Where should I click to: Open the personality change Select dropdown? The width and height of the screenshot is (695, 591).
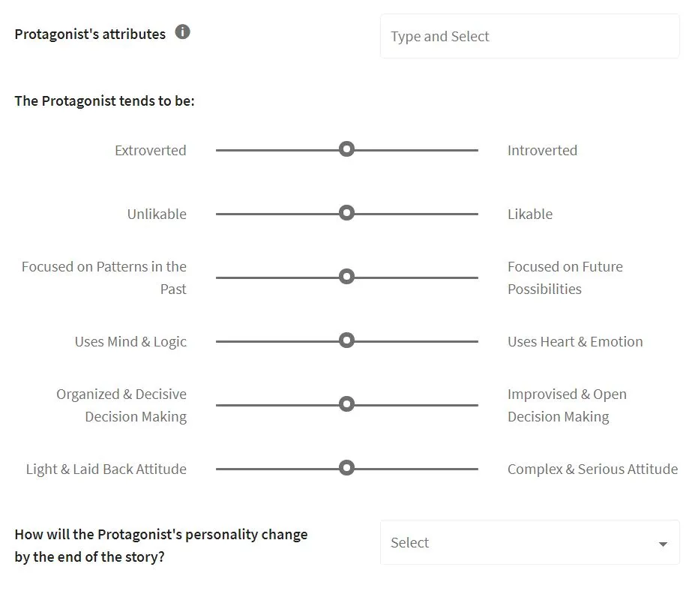[x=529, y=542]
